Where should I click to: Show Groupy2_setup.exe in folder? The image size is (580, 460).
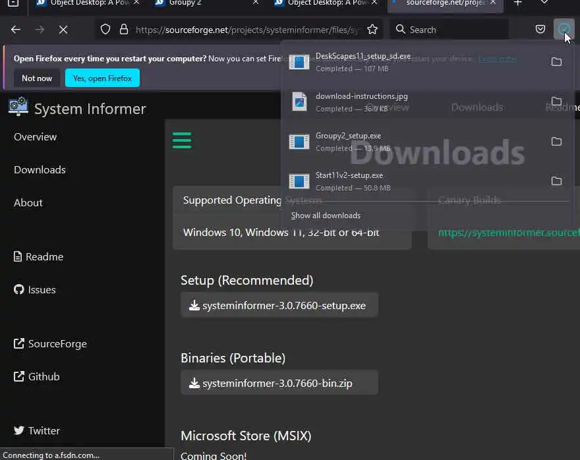tap(556, 141)
